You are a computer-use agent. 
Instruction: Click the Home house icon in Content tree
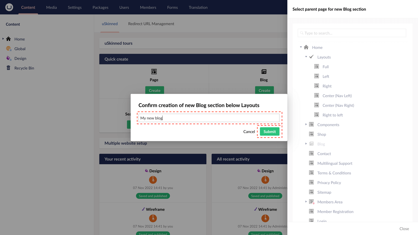coord(9,39)
